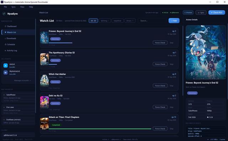Click the Dashboard sidebar icon
The height and width of the screenshot is (141, 228).
point(6,26)
